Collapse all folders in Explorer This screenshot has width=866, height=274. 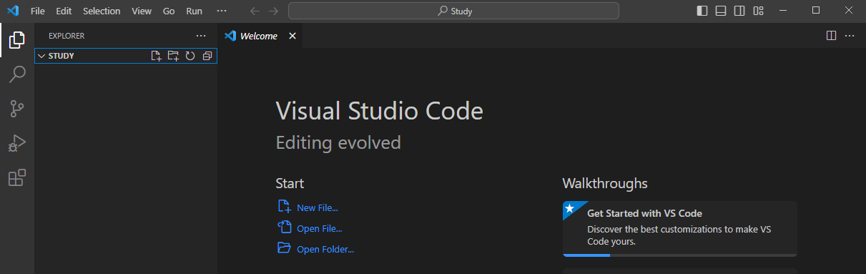207,56
